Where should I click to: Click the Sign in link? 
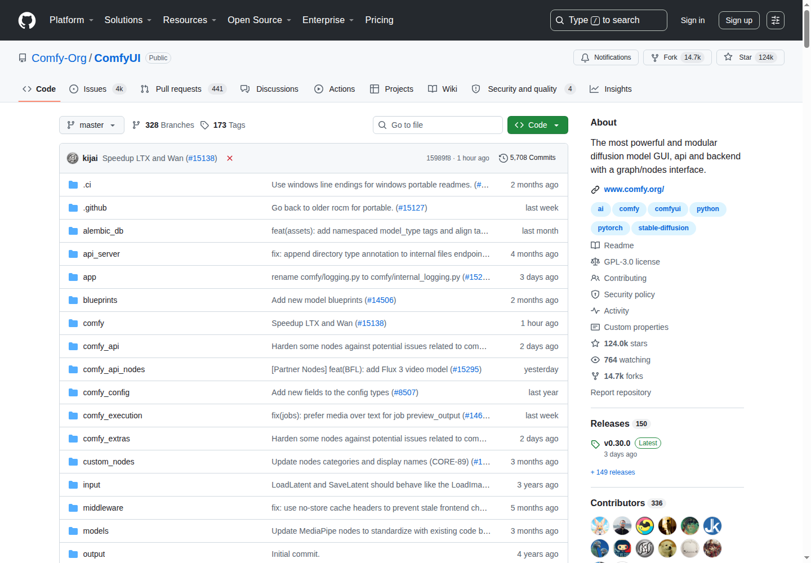(x=693, y=20)
